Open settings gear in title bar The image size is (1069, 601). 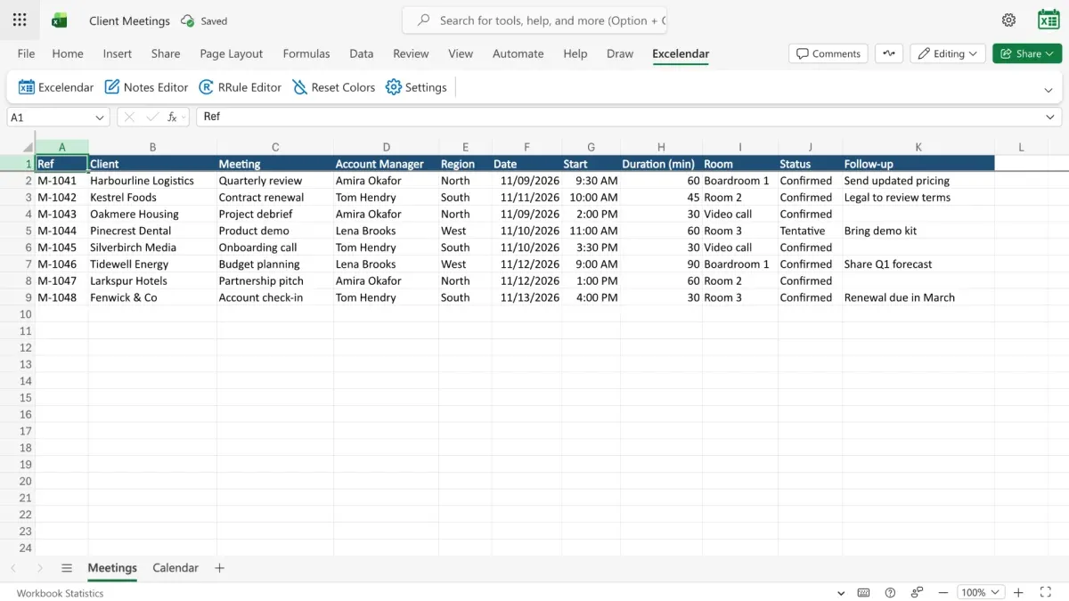[x=1008, y=20]
